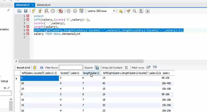207x112 pixels.
Task: Select the cell '8k-15k'
Action: (x=166, y=78)
